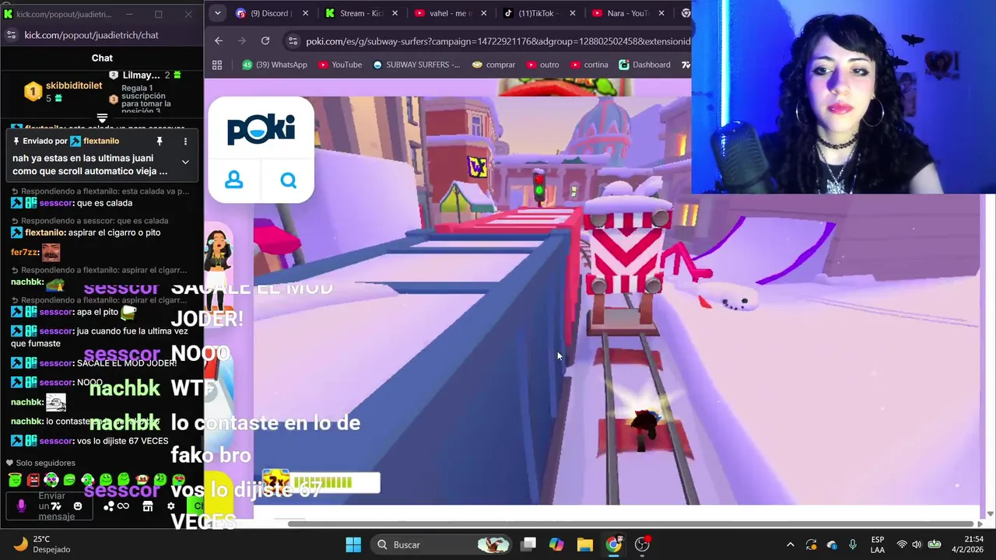This screenshot has width=996, height=560.
Task: Open File Explorer from the taskbar
Action: click(x=585, y=544)
